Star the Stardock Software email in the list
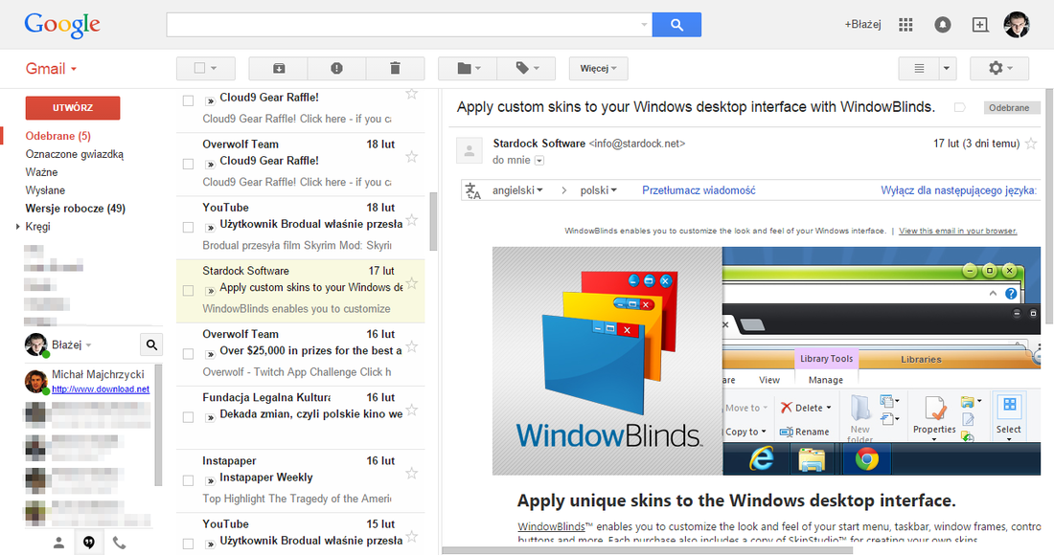Viewport: 1054px width, 555px height. click(412, 283)
